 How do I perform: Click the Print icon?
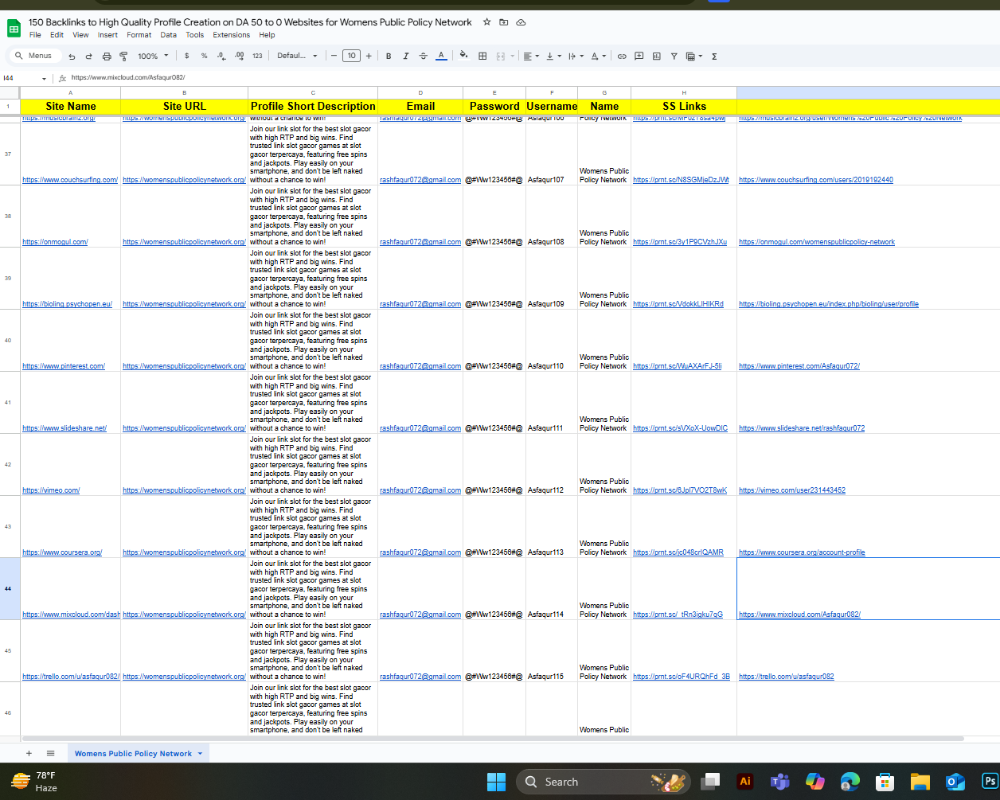(107, 56)
